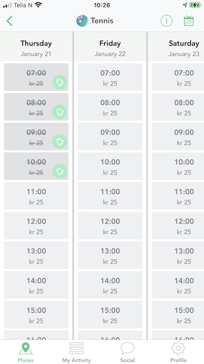Book Thursday 11:00 slot
Screen dimensions: 204x364
(36, 196)
